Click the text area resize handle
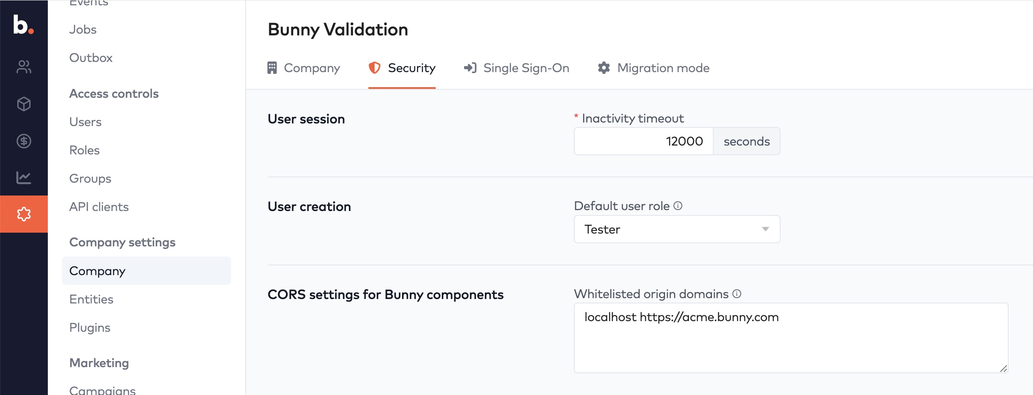 tap(1003, 368)
